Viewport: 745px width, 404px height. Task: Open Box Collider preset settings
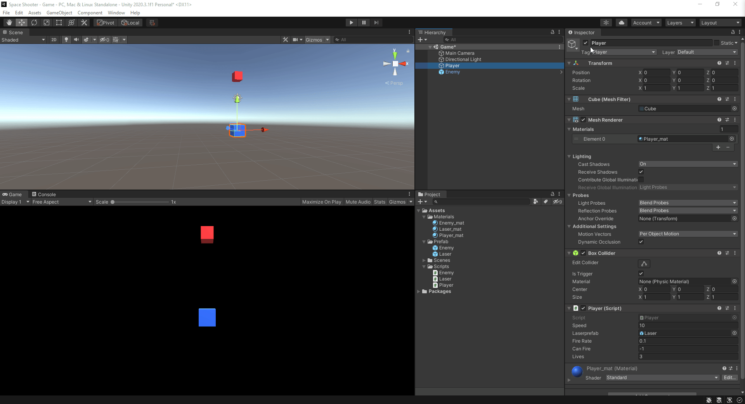point(727,253)
